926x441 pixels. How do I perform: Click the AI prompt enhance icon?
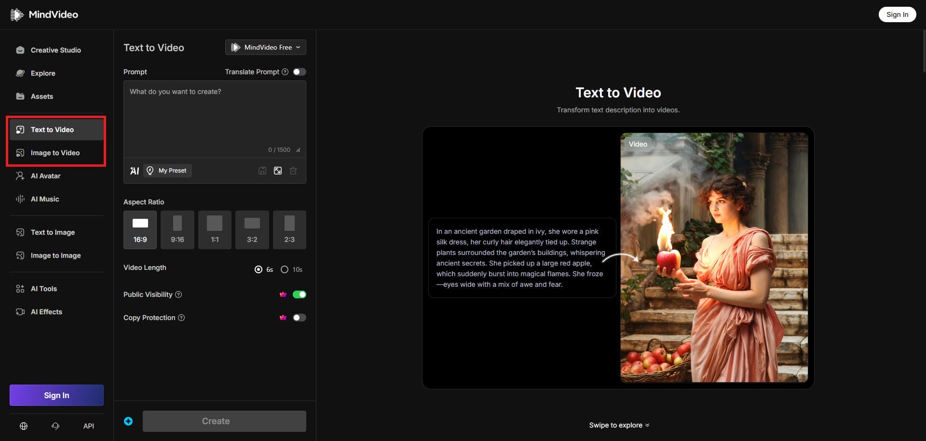tap(135, 171)
